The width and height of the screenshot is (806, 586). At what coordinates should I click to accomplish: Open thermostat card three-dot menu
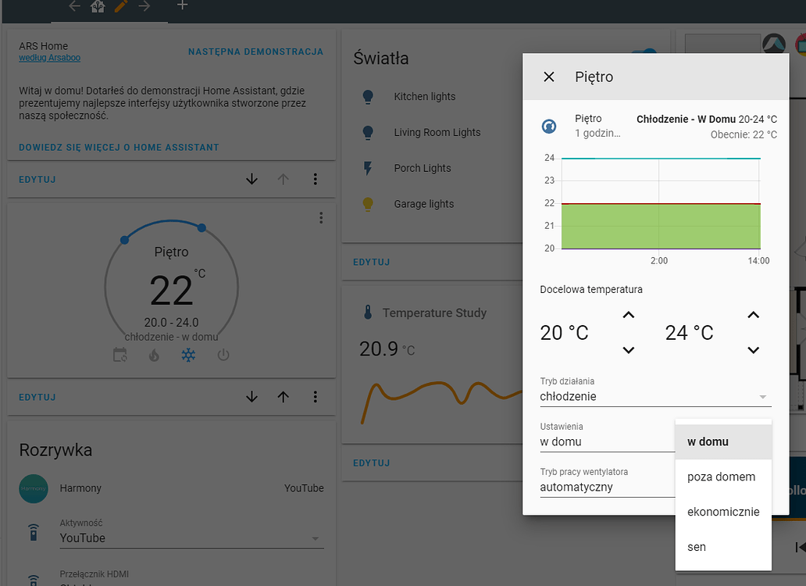point(321,218)
